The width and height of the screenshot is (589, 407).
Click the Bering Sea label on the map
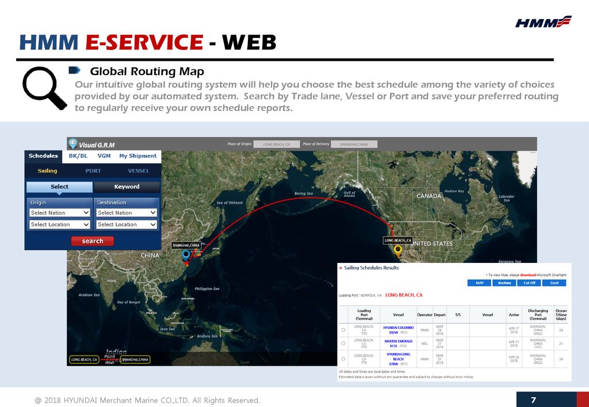(304, 193)
